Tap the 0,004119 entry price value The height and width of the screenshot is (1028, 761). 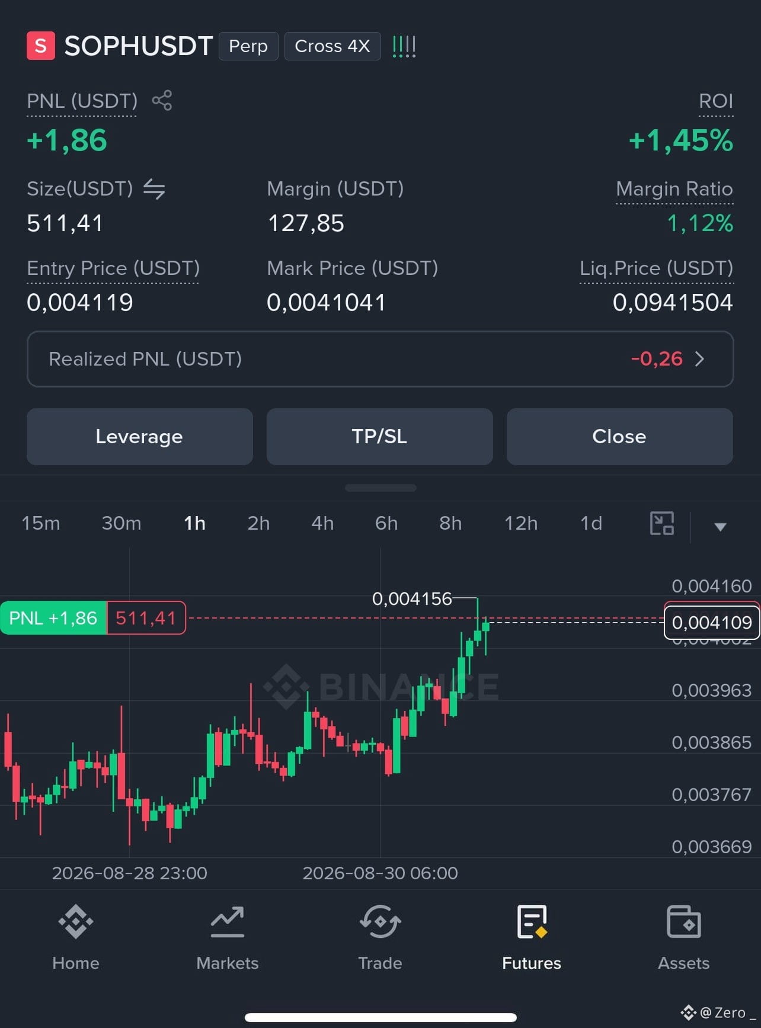80,303
